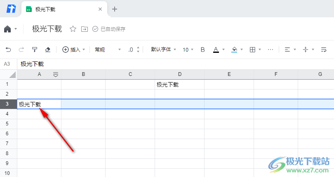The height and width of the screenshot is (177, 334).
Task: Undo the last action
Action: point(8,50)
